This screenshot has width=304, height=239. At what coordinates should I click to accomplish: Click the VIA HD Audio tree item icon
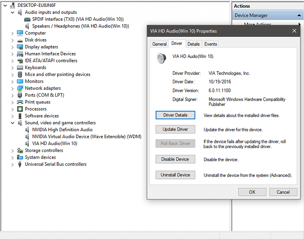(x=27, y=144)
